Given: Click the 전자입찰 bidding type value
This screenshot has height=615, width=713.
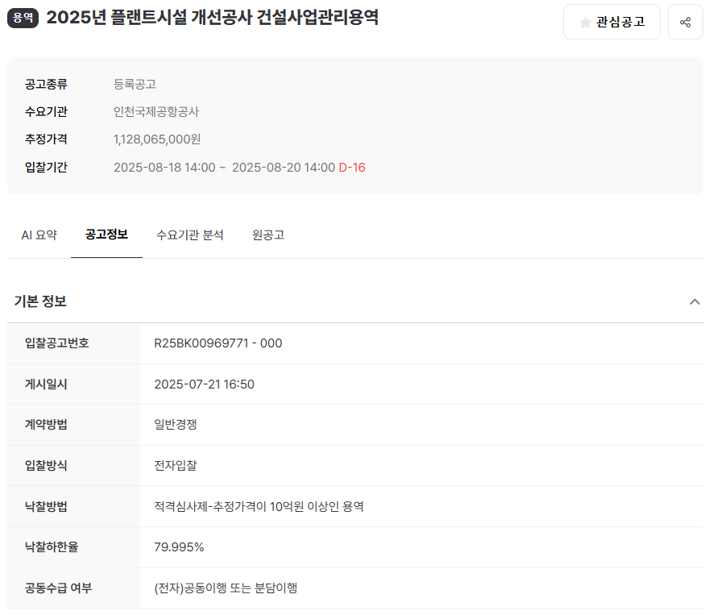Looking at the screenshot, I should (175, 466).
